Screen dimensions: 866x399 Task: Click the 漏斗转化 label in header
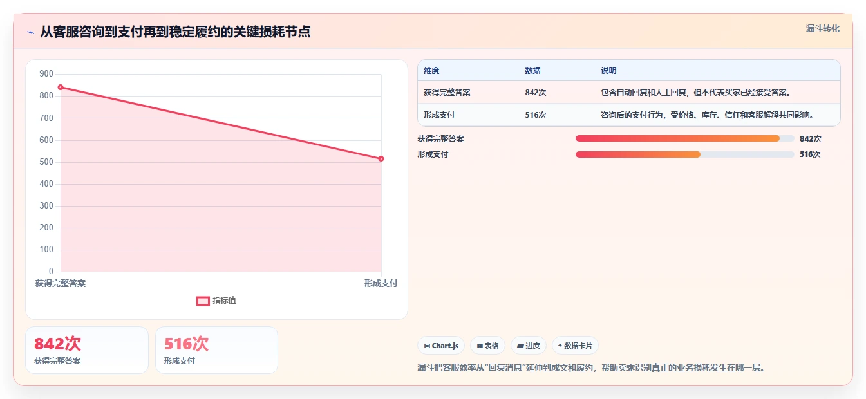pyautogui.click(x=822, y=28)
